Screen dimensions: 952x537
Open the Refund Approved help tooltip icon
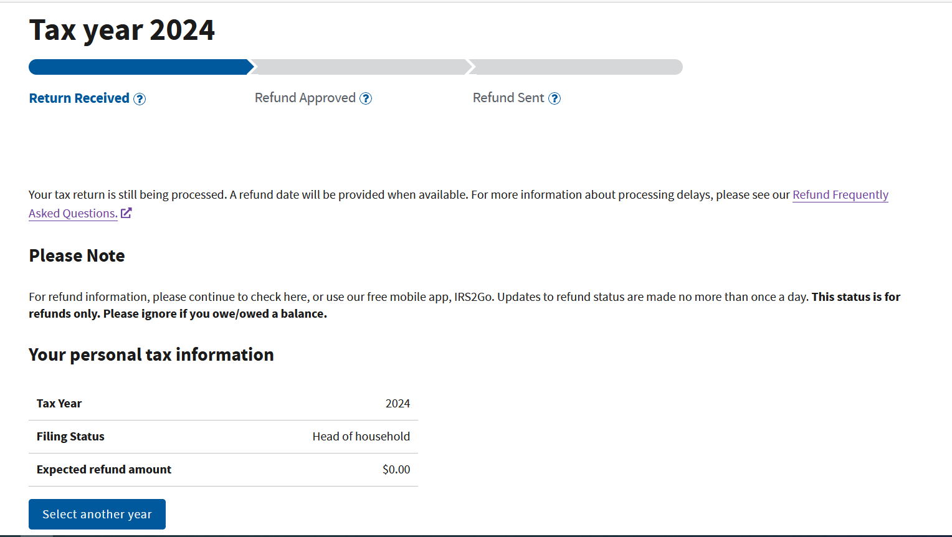366,98
